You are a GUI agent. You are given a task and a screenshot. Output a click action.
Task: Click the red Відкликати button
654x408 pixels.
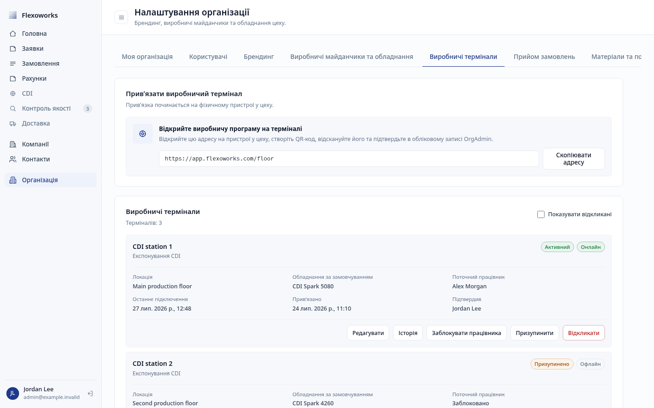coord(584,333)
